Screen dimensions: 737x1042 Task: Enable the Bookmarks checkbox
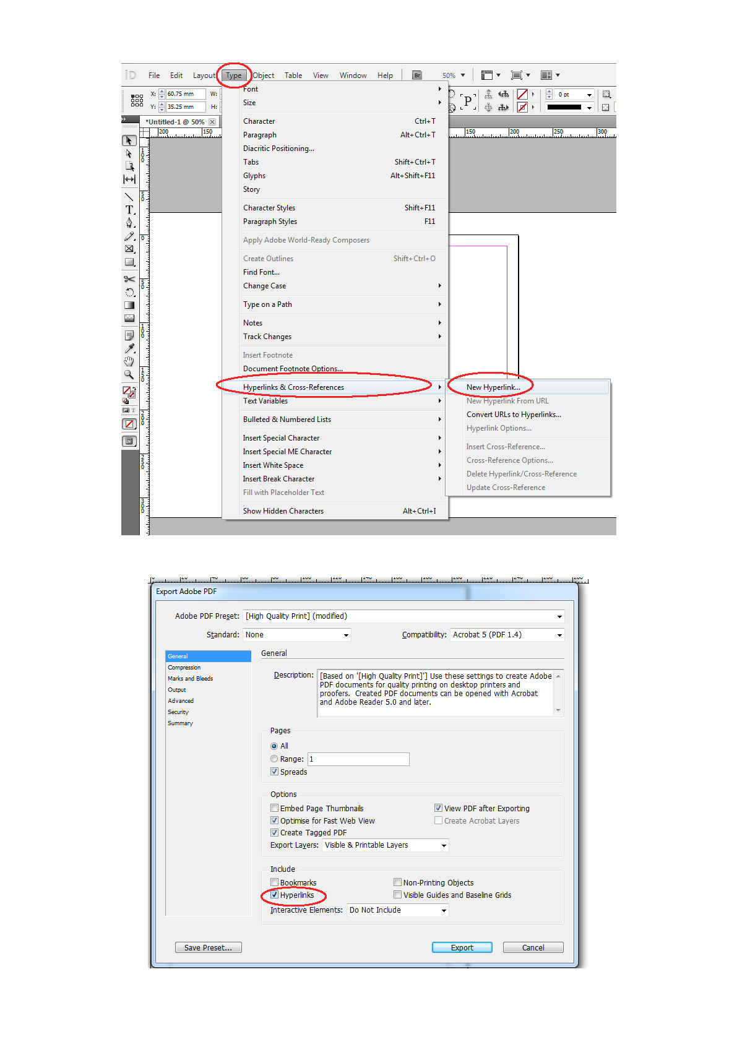tap(274, 882)
